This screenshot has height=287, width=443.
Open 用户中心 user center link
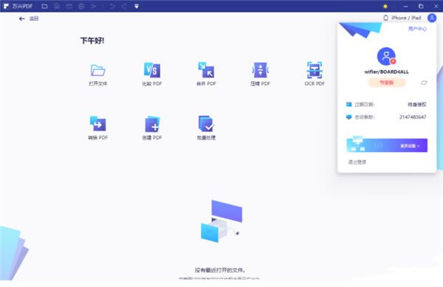(417, 29)
